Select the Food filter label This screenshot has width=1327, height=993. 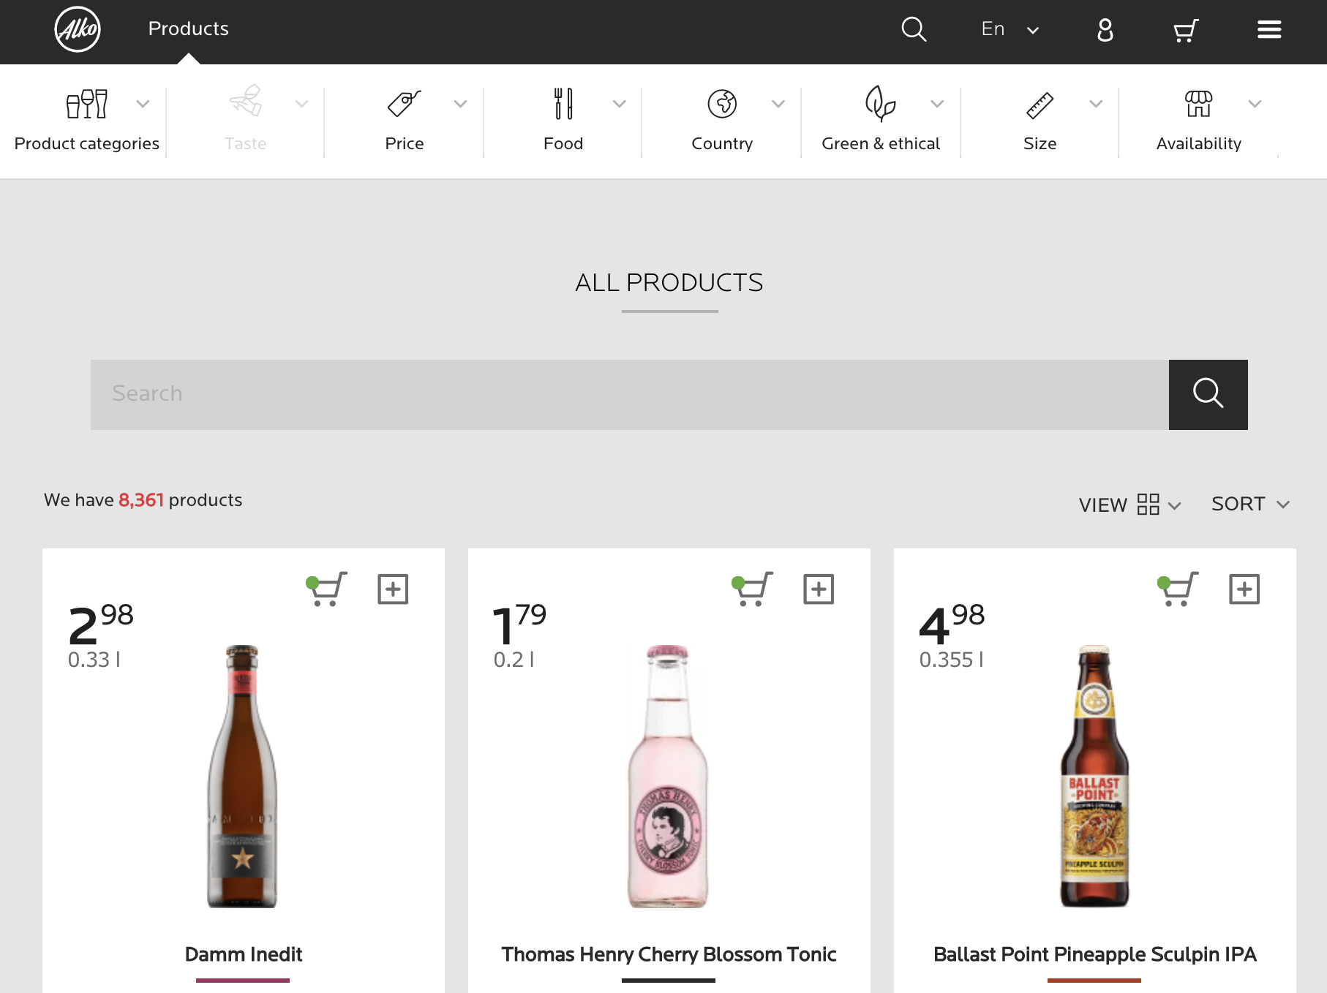click(563, 143)
